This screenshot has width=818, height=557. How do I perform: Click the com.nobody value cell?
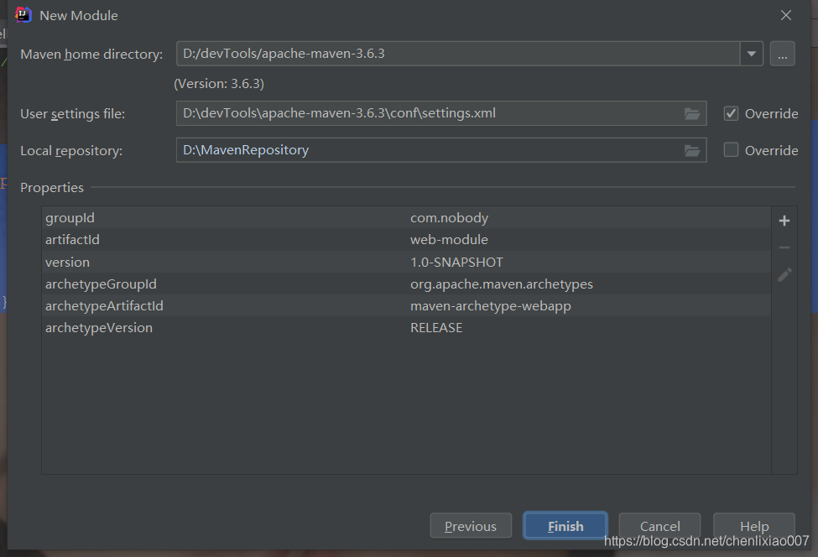(449, 218)
